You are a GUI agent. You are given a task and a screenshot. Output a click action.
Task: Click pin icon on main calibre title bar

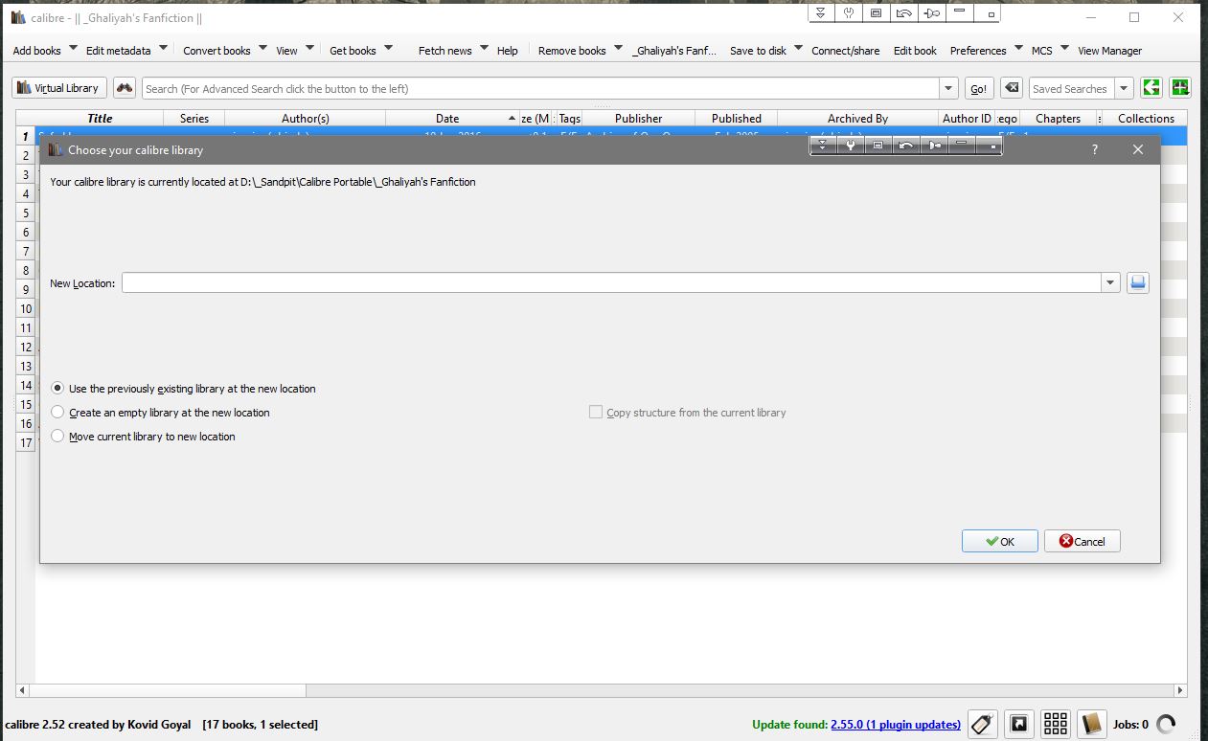coord(931,13)
